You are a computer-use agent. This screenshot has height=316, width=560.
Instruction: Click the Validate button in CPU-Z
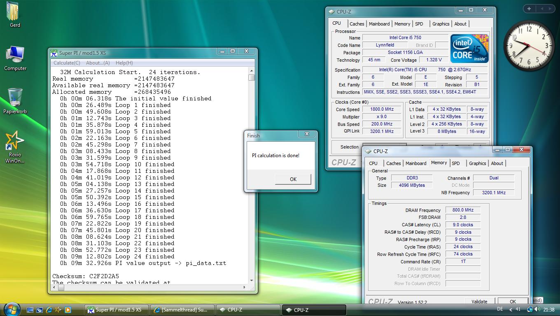point(479,302)
